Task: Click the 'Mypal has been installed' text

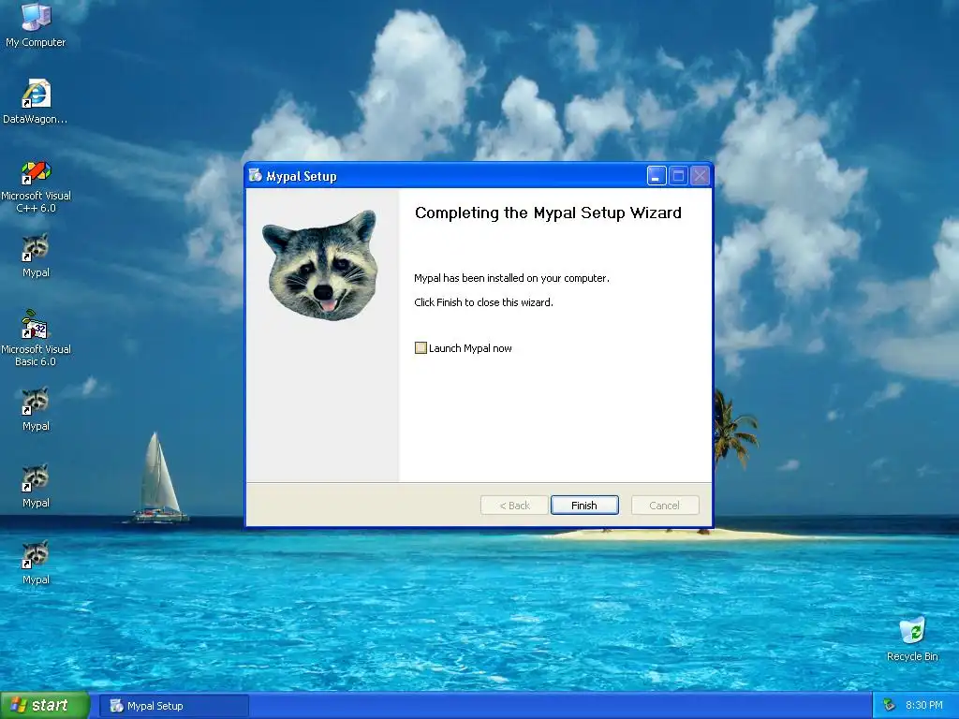Action: click(x=512, y=278)
